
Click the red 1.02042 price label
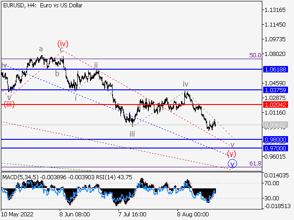click(276, 104)
